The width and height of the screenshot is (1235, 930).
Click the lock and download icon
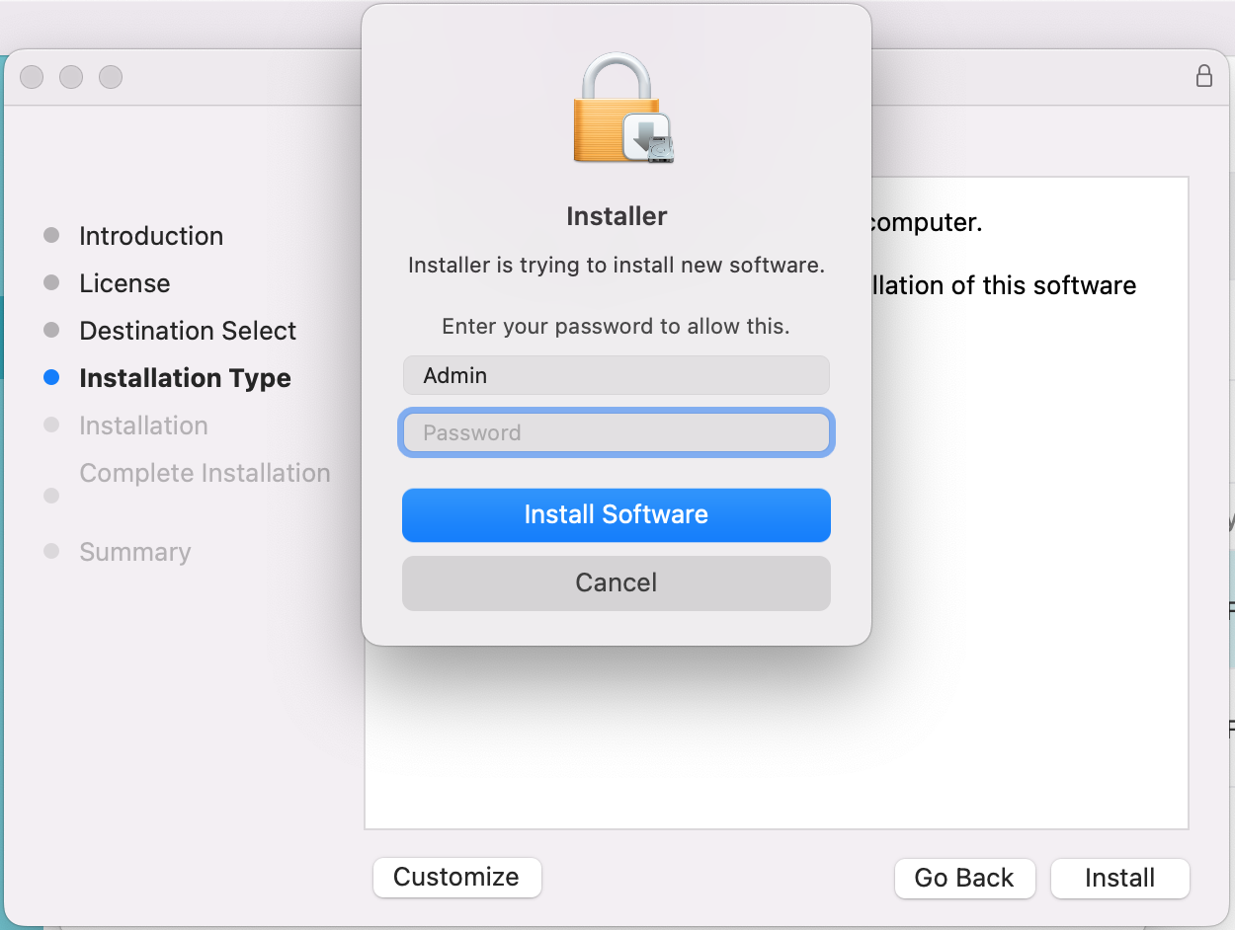[x=617, y=107]
